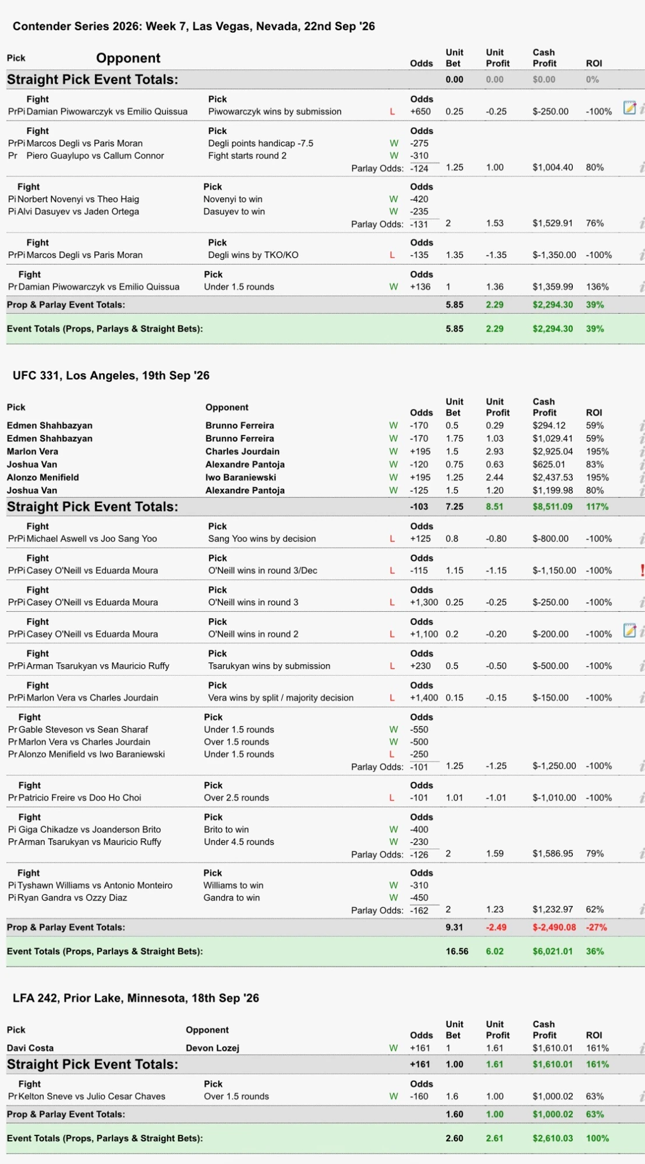Click the $6,021.01 UFC 331 event total
Viewport: 645px width, 1164px height.
[x=552, y=952]
